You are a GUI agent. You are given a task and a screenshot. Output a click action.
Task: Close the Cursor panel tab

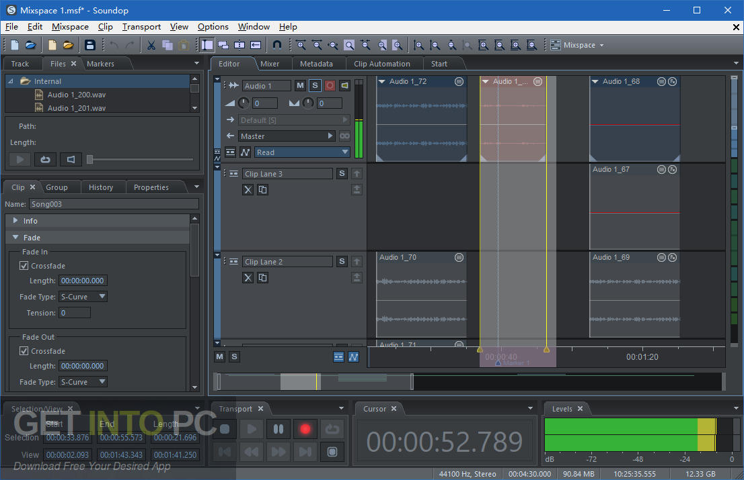click(394, 409)
